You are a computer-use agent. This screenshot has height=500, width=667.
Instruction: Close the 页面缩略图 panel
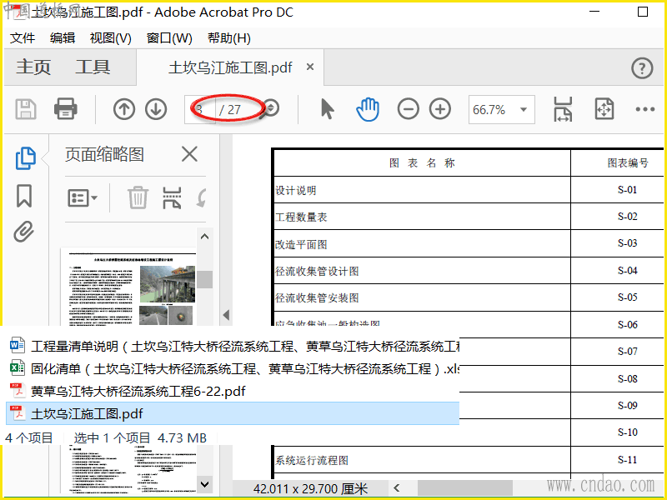point(189,154)
